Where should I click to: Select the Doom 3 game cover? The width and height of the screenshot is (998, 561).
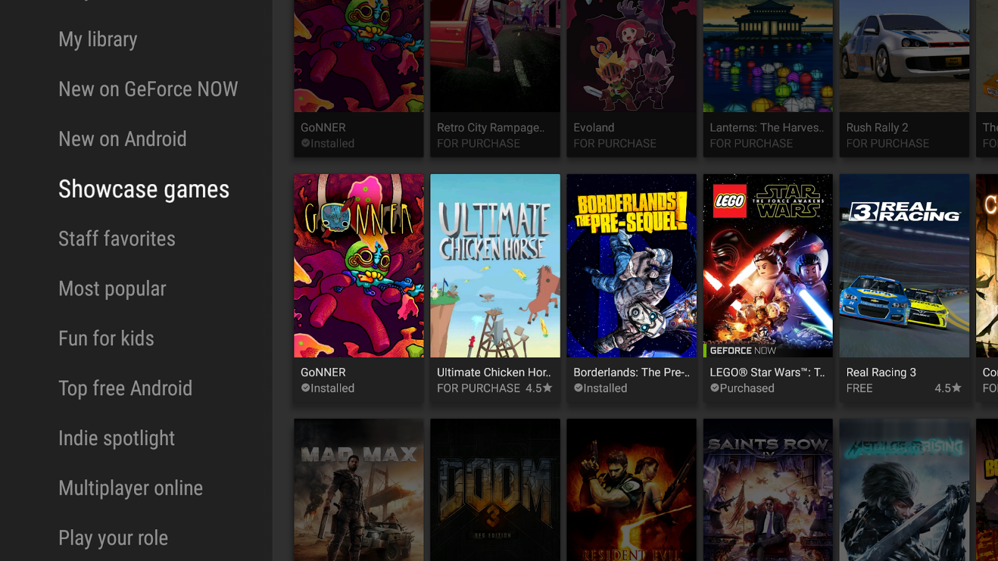[495, 490]
